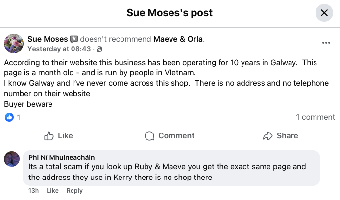The width and height of the screenshot is (340, 200).
Task: Click the Share arrow button
Action: click(x=280, y=135)
